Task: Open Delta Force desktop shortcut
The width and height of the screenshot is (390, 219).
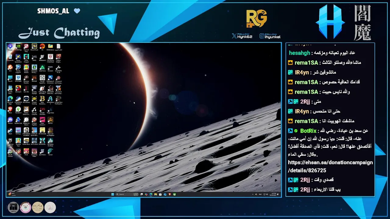Action: click(x=42, y=68)
